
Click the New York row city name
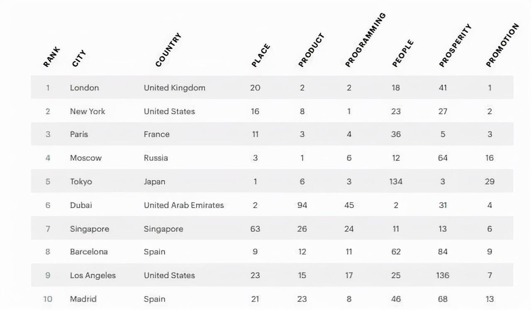88,111
